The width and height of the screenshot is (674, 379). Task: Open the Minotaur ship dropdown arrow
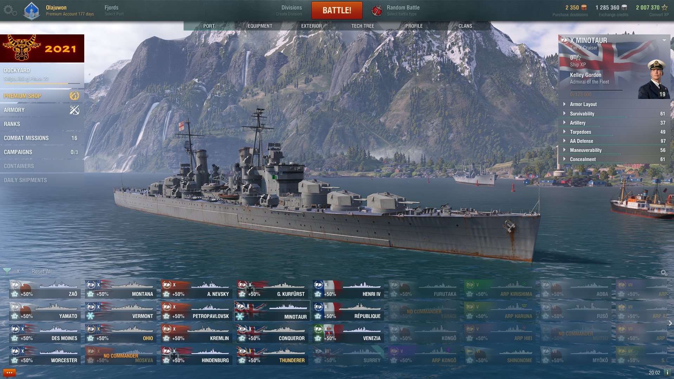tap(664, 40)
